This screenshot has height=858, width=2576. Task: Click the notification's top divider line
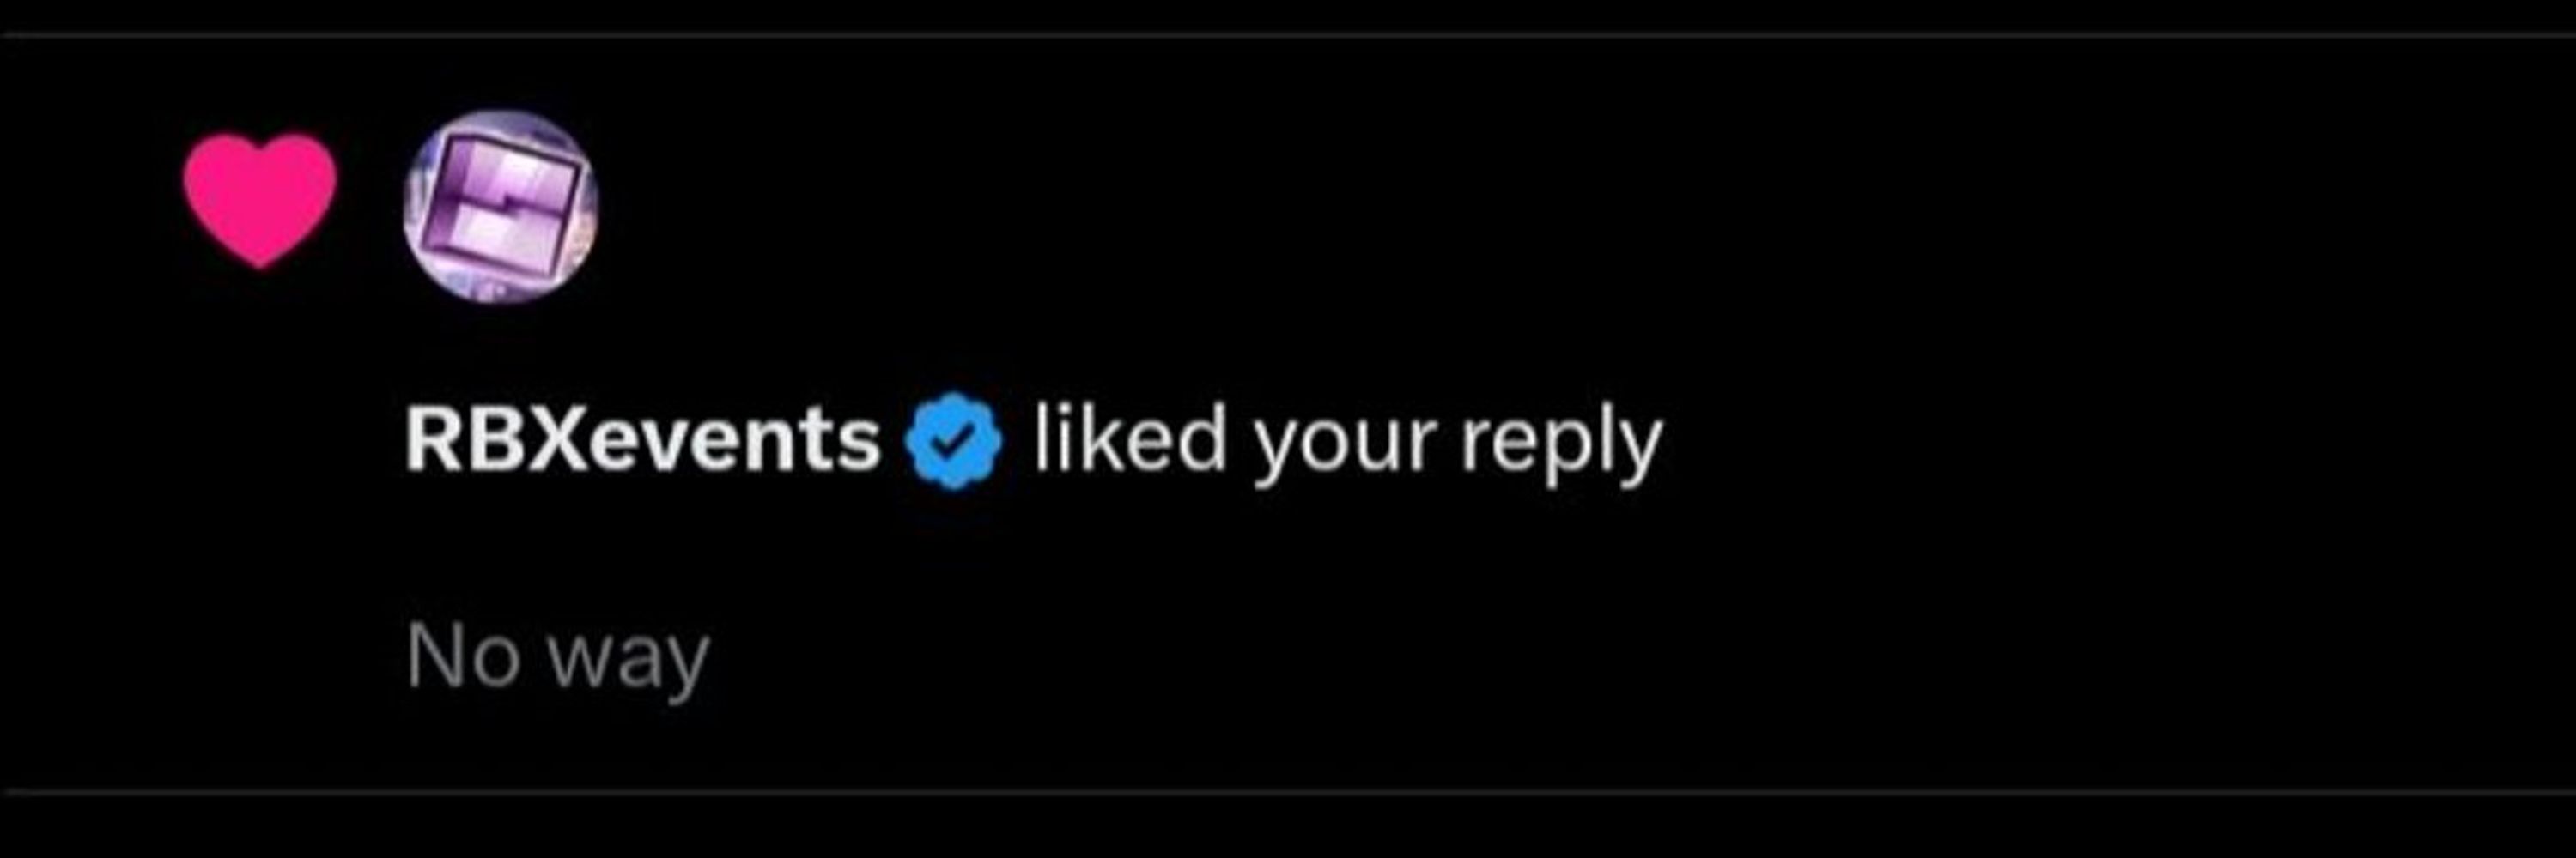[x=1288, y=36]
